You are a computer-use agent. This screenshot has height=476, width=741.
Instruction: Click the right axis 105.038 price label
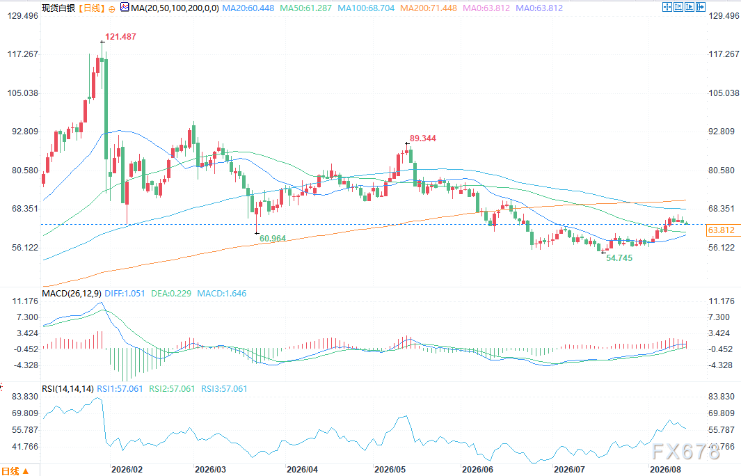pyautogui.click(x=724, y=93)
